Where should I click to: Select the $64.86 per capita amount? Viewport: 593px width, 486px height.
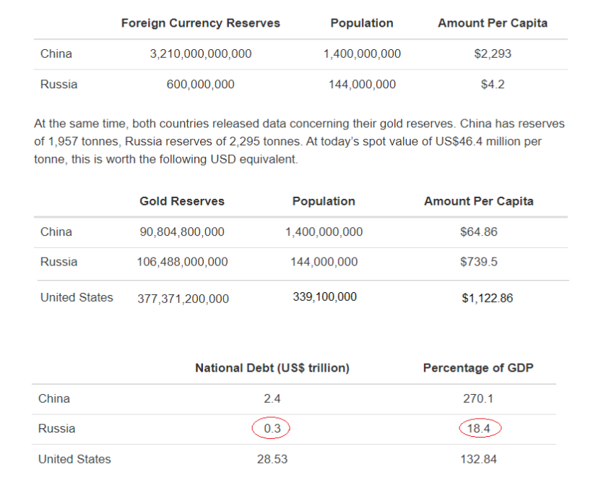click(478, 232)
